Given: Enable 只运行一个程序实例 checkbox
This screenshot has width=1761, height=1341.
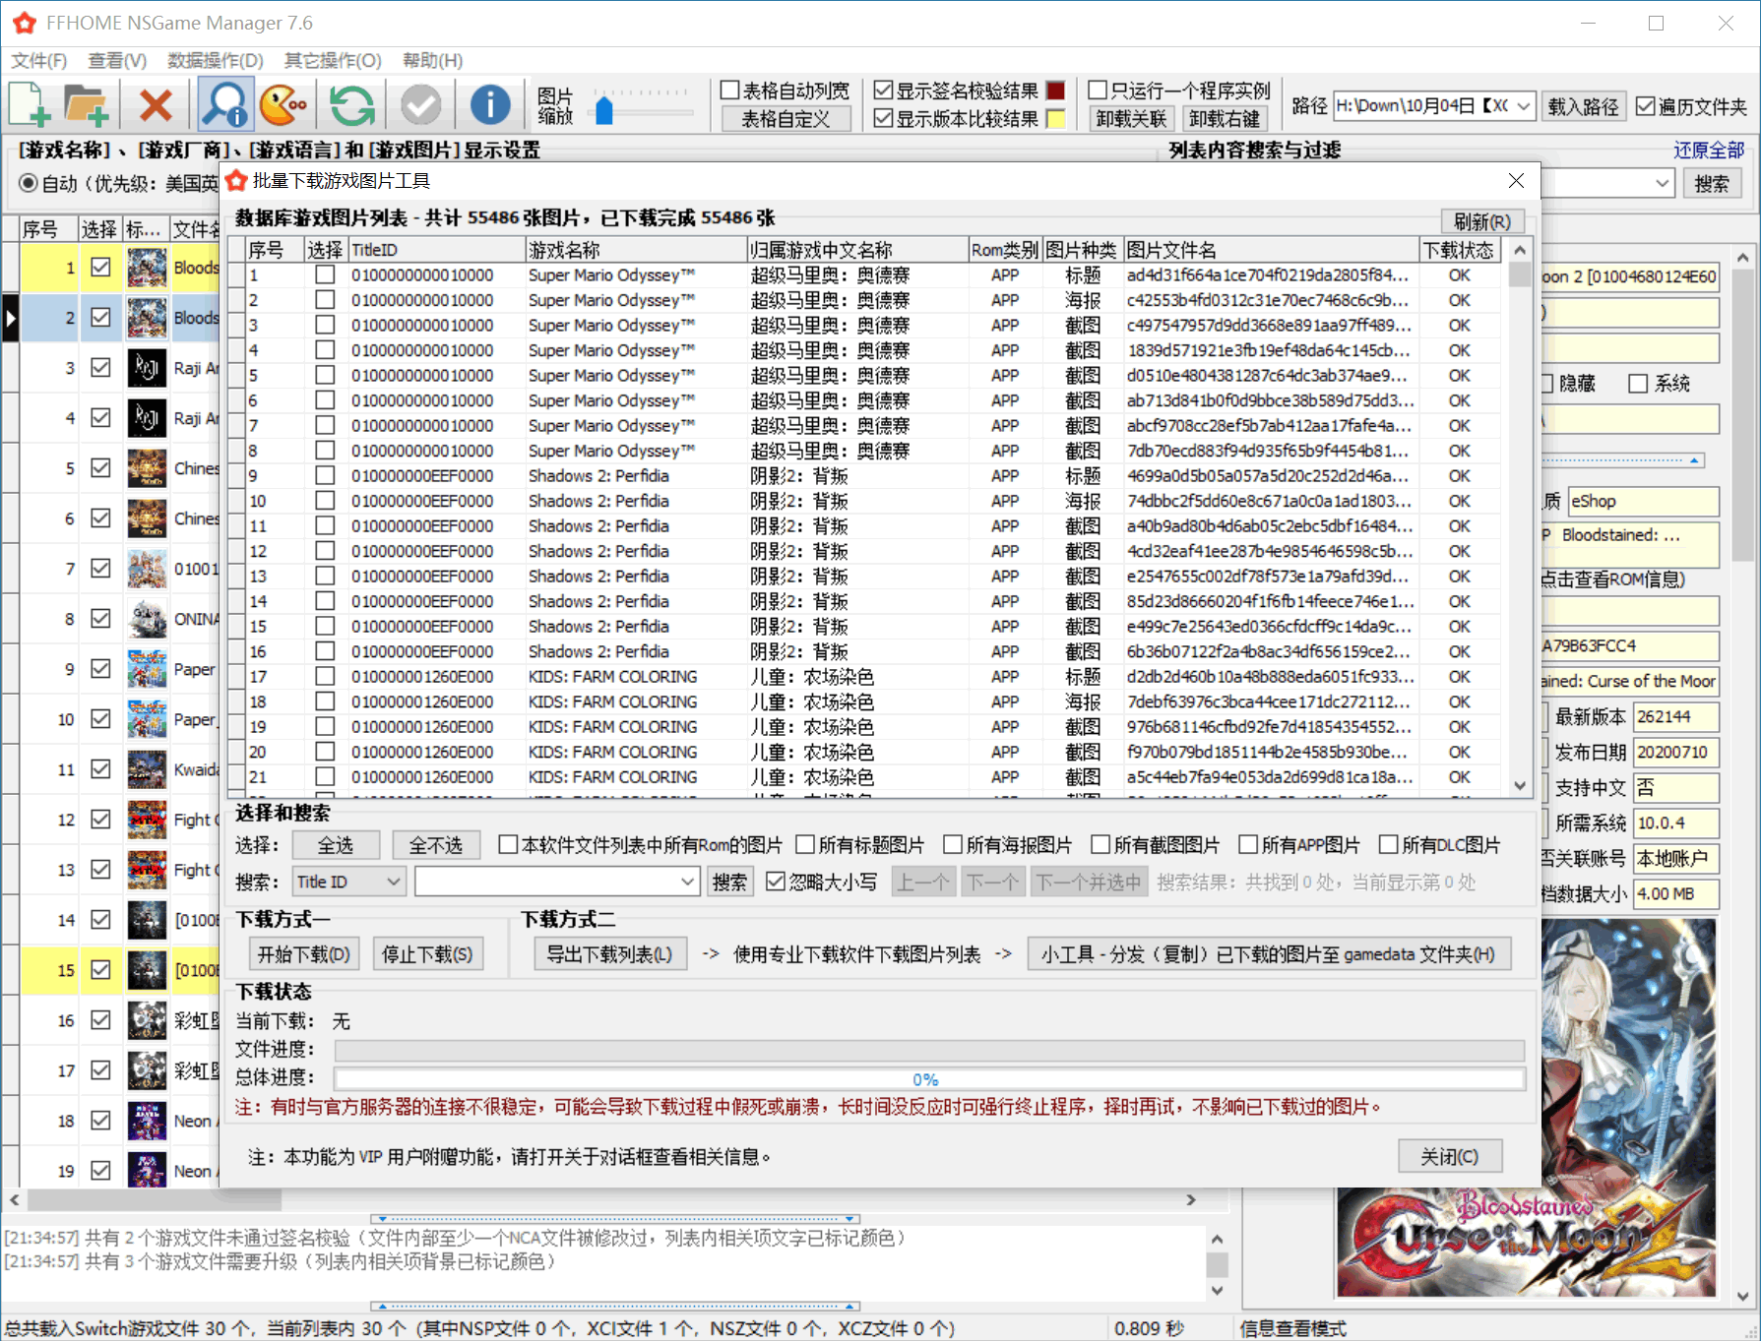Looking at the screenshot, I should (x=1099, y=91).
